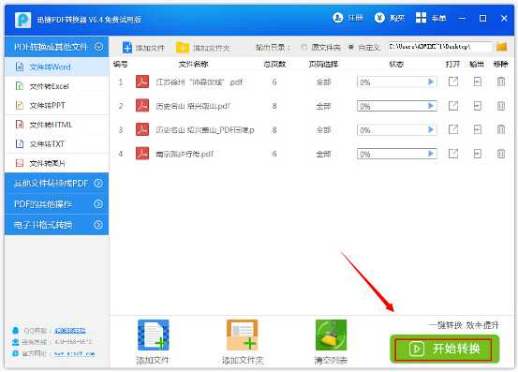Click the 0% progress bar of row 3
518x372 pixels.
point(397,130)
